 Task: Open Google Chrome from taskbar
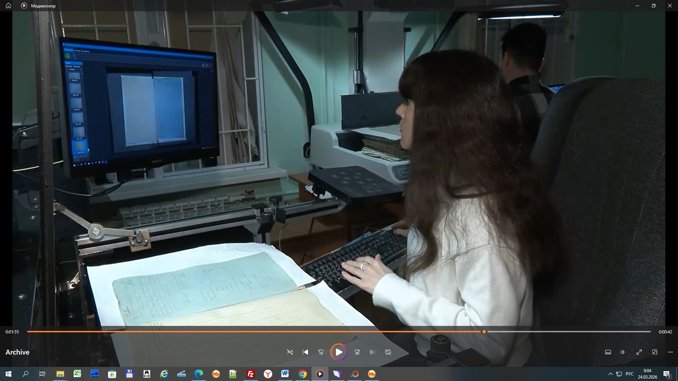click(303, 374)
